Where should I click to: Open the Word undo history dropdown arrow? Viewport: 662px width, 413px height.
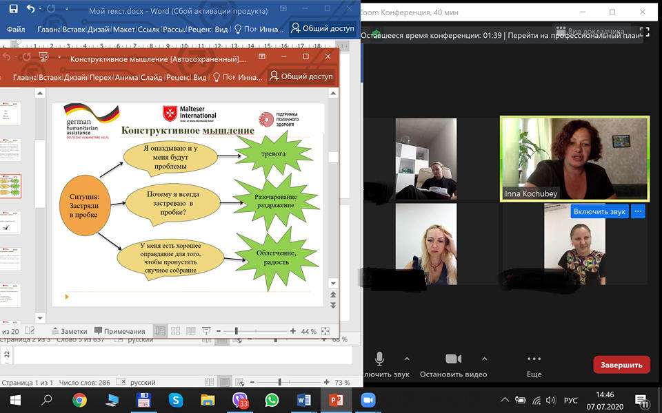41,9
